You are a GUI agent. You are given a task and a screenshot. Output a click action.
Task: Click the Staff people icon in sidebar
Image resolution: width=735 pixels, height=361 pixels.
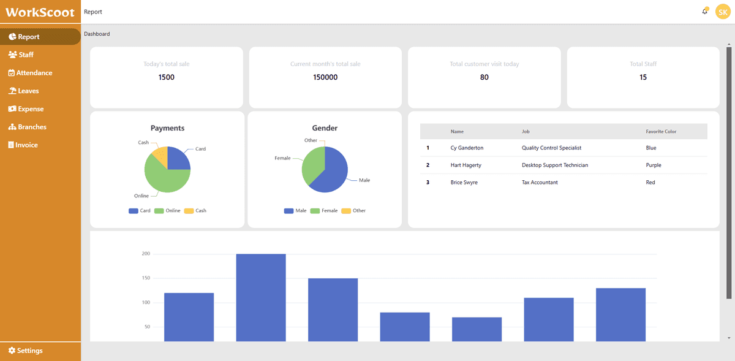(13, 55)
